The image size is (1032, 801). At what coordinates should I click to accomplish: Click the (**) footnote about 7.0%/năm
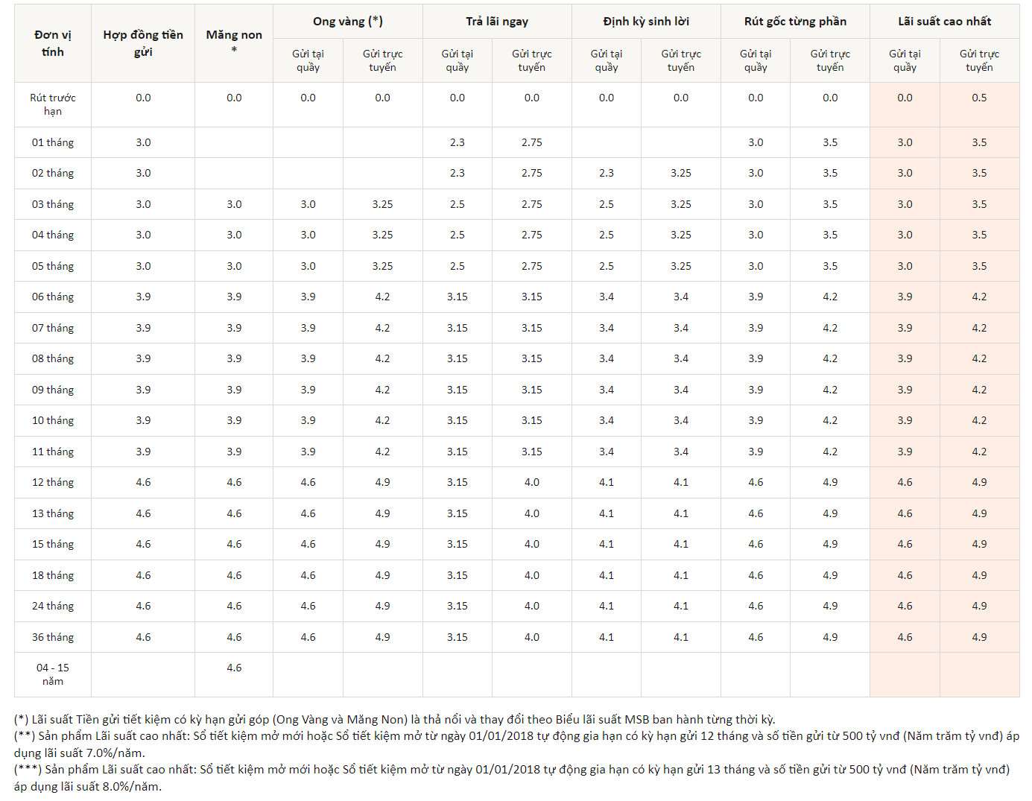[x=516, y=744]
